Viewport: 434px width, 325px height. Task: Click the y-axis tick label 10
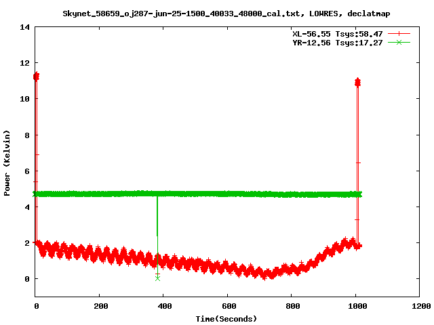24,99
